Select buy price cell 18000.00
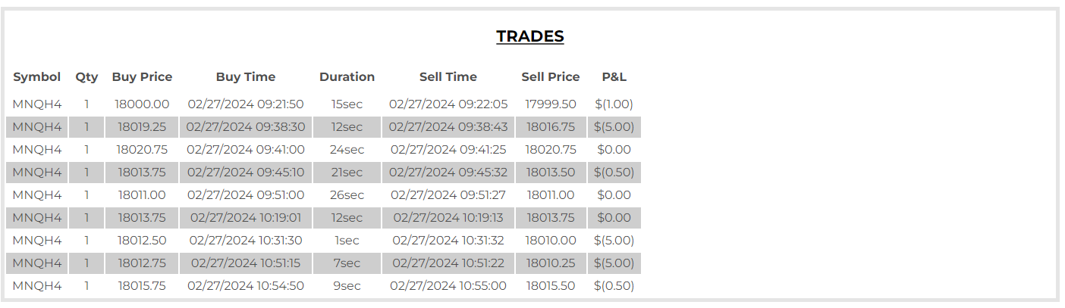This screenshot has width=1065, height=308. pos(142,104)
